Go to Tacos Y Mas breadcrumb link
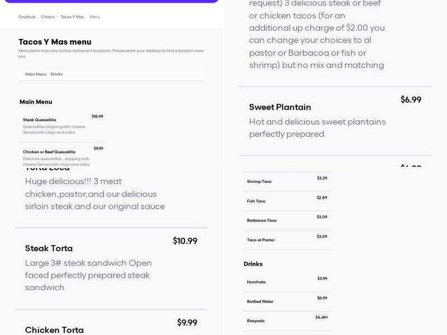This screenshot has width=447, height=335. (72, 17)
